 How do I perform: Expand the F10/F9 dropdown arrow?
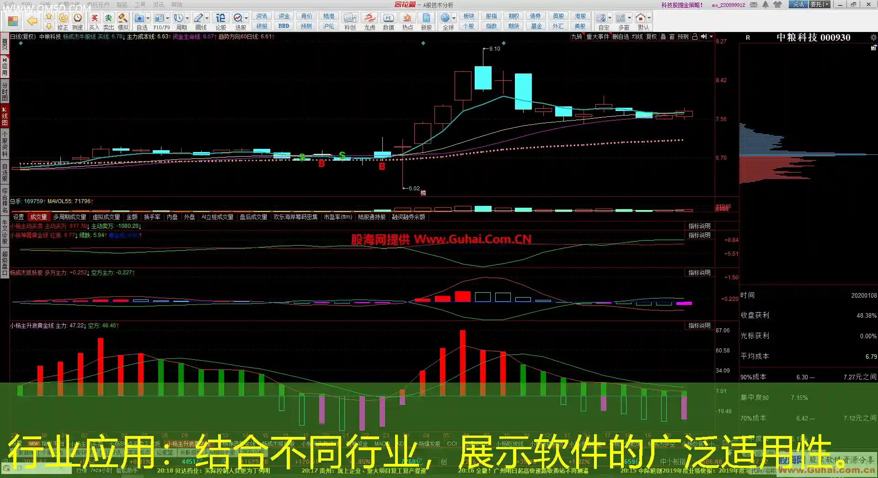tap(168, 18)
